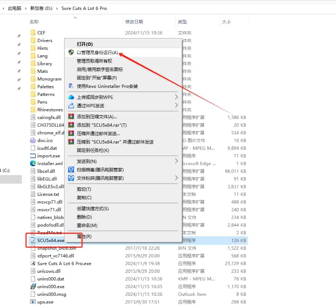The width and height of the screenshot is (336, 305).
Task: Choose 剪切(T) from context menu
Action: point(84,189)
